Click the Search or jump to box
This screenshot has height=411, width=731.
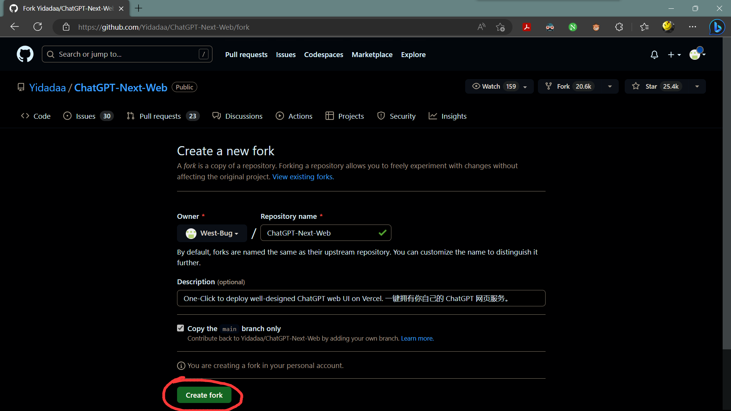127,54
